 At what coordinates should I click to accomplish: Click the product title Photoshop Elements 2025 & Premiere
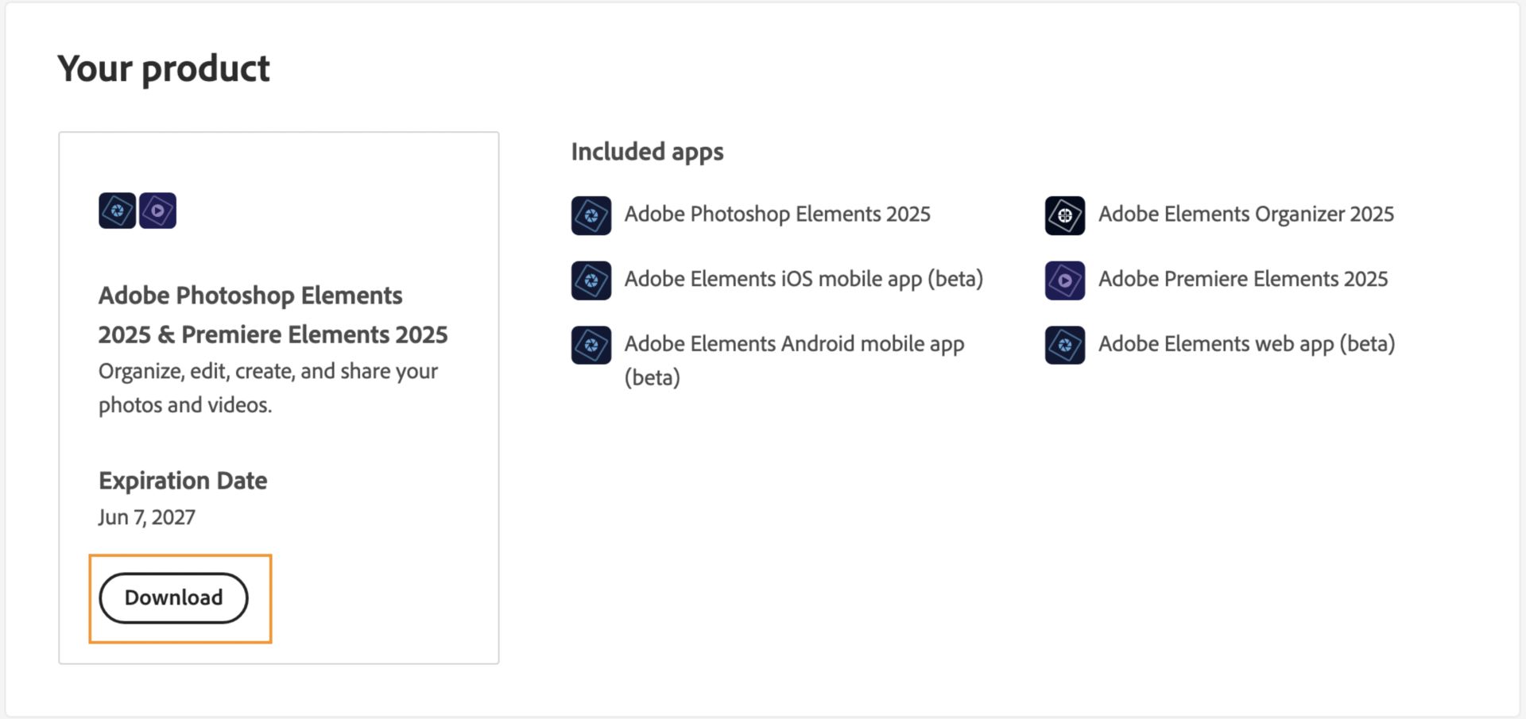pos(273,315)
